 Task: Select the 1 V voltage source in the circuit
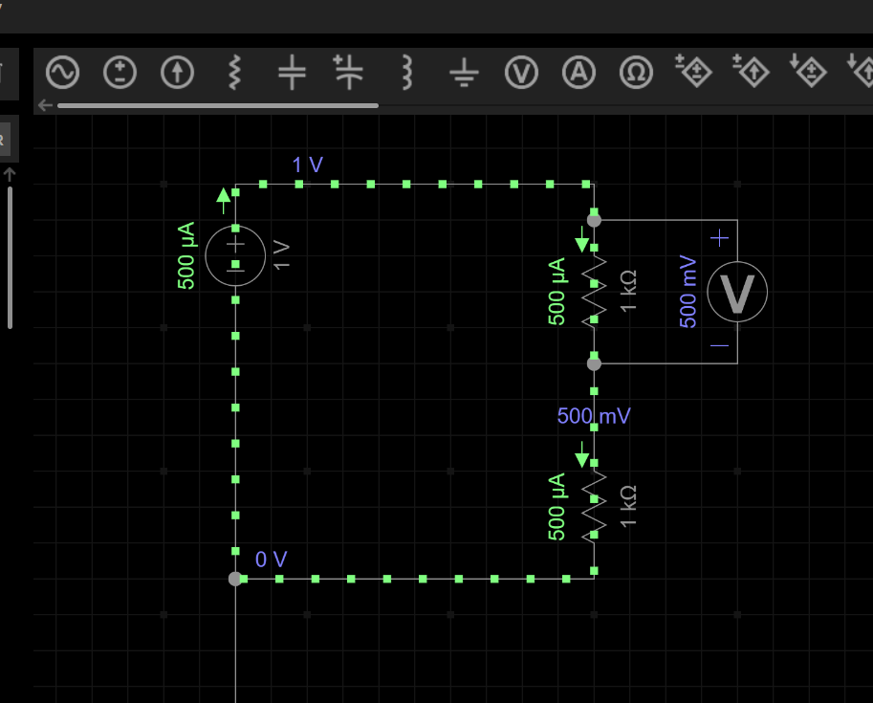coord(234,256)
